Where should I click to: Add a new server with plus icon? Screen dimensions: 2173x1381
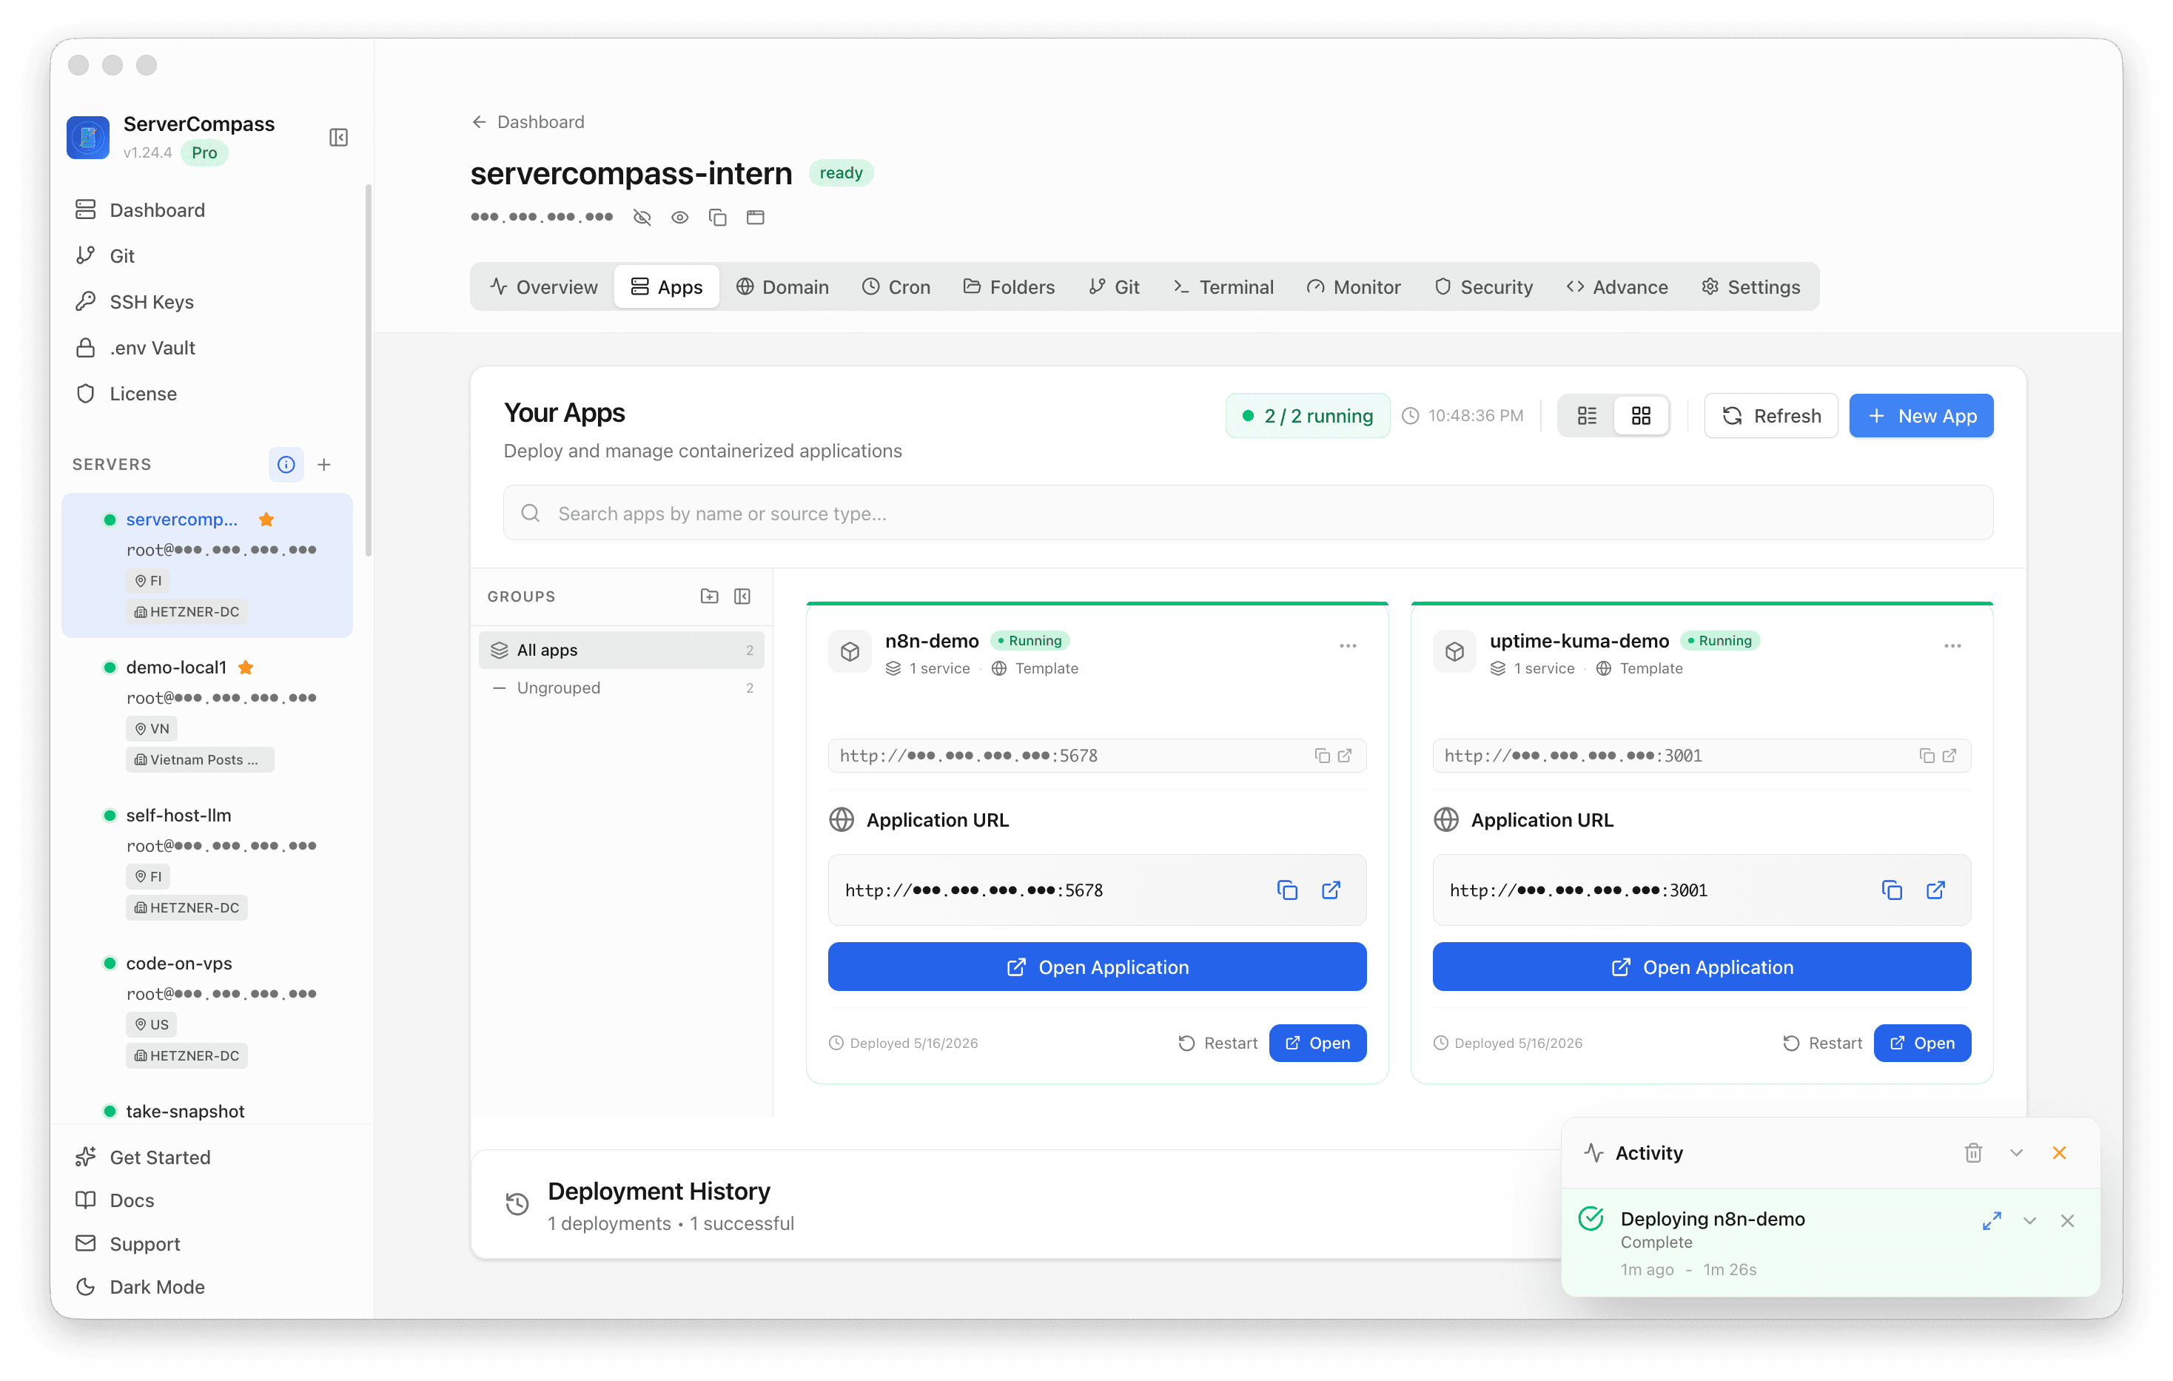coord(325,465)
